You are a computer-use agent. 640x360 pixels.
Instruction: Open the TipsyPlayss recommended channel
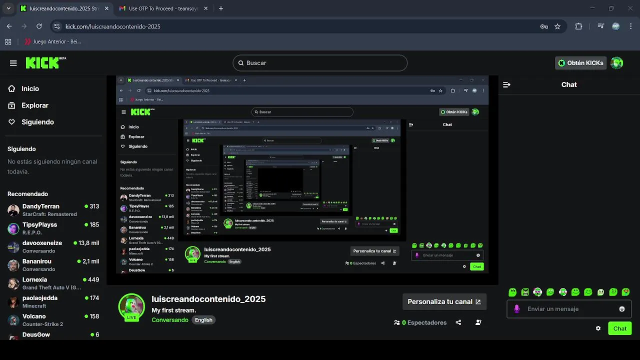[x=53, y=228]
